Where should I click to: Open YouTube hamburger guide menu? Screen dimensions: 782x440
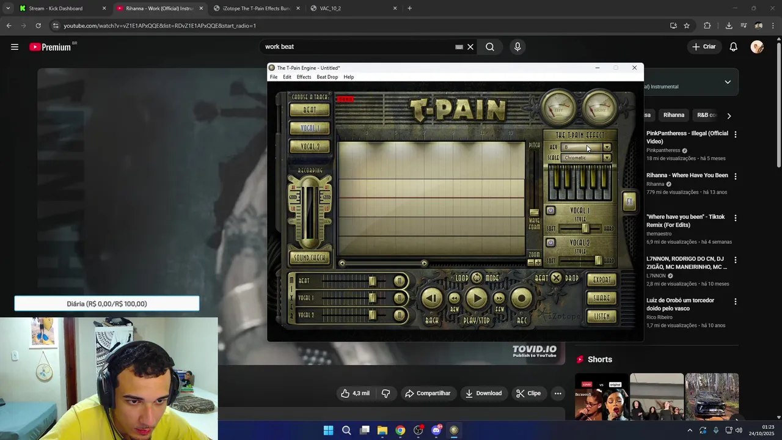coord(15,47)
